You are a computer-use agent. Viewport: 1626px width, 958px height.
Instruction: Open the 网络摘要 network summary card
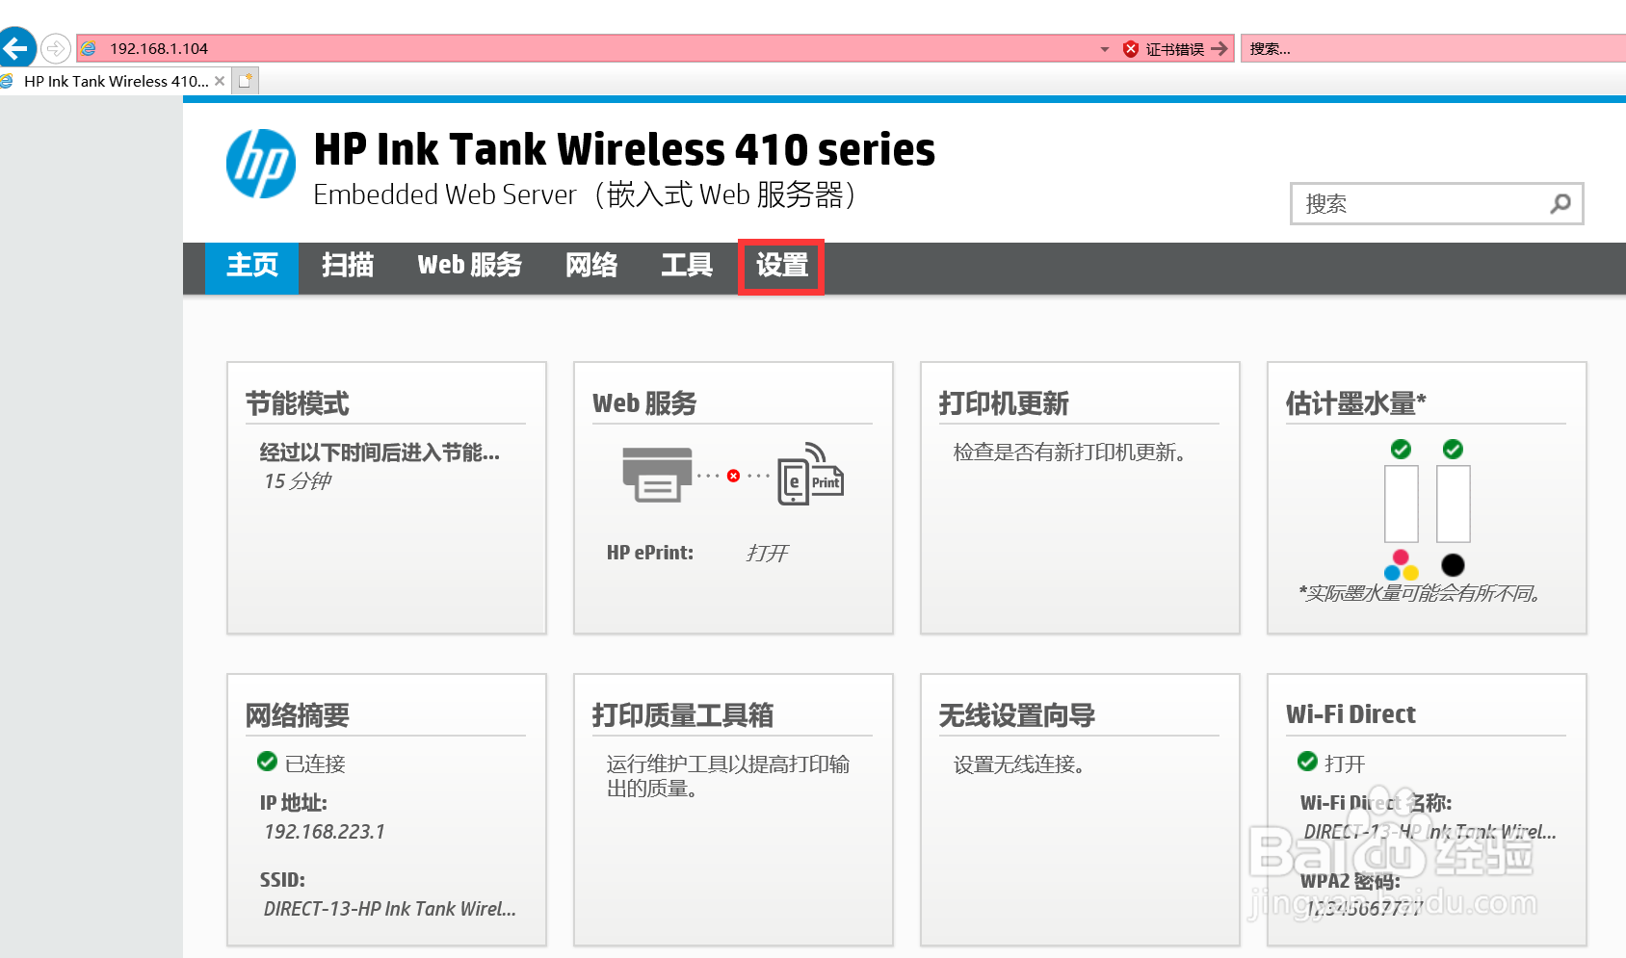click(386, 810)
